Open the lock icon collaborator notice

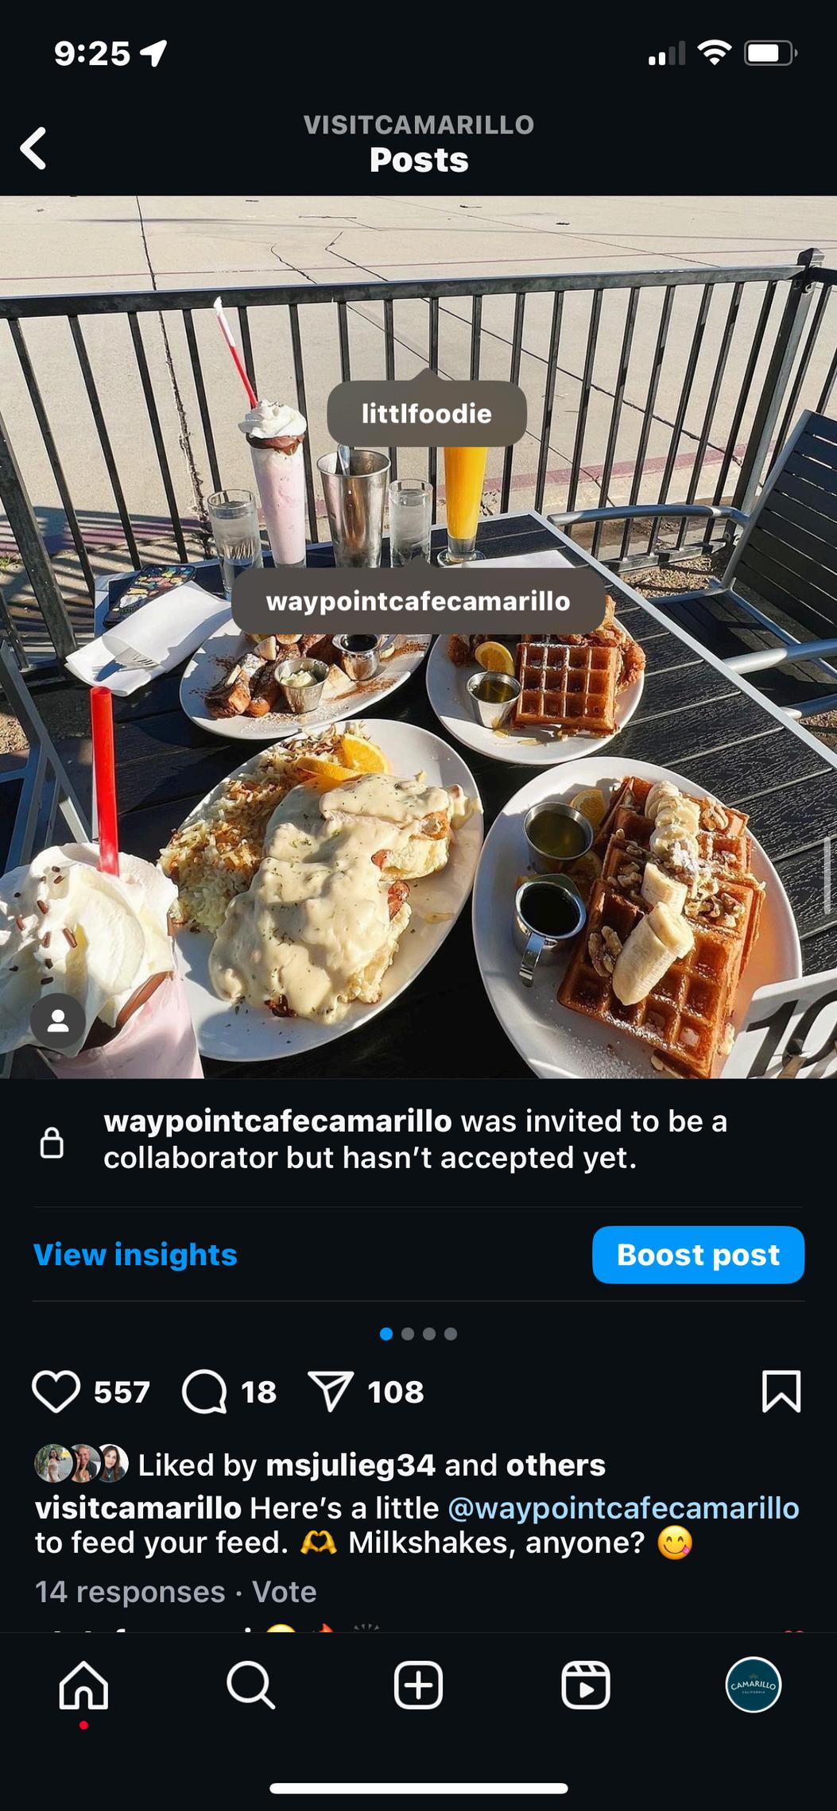pos(52,1142)
